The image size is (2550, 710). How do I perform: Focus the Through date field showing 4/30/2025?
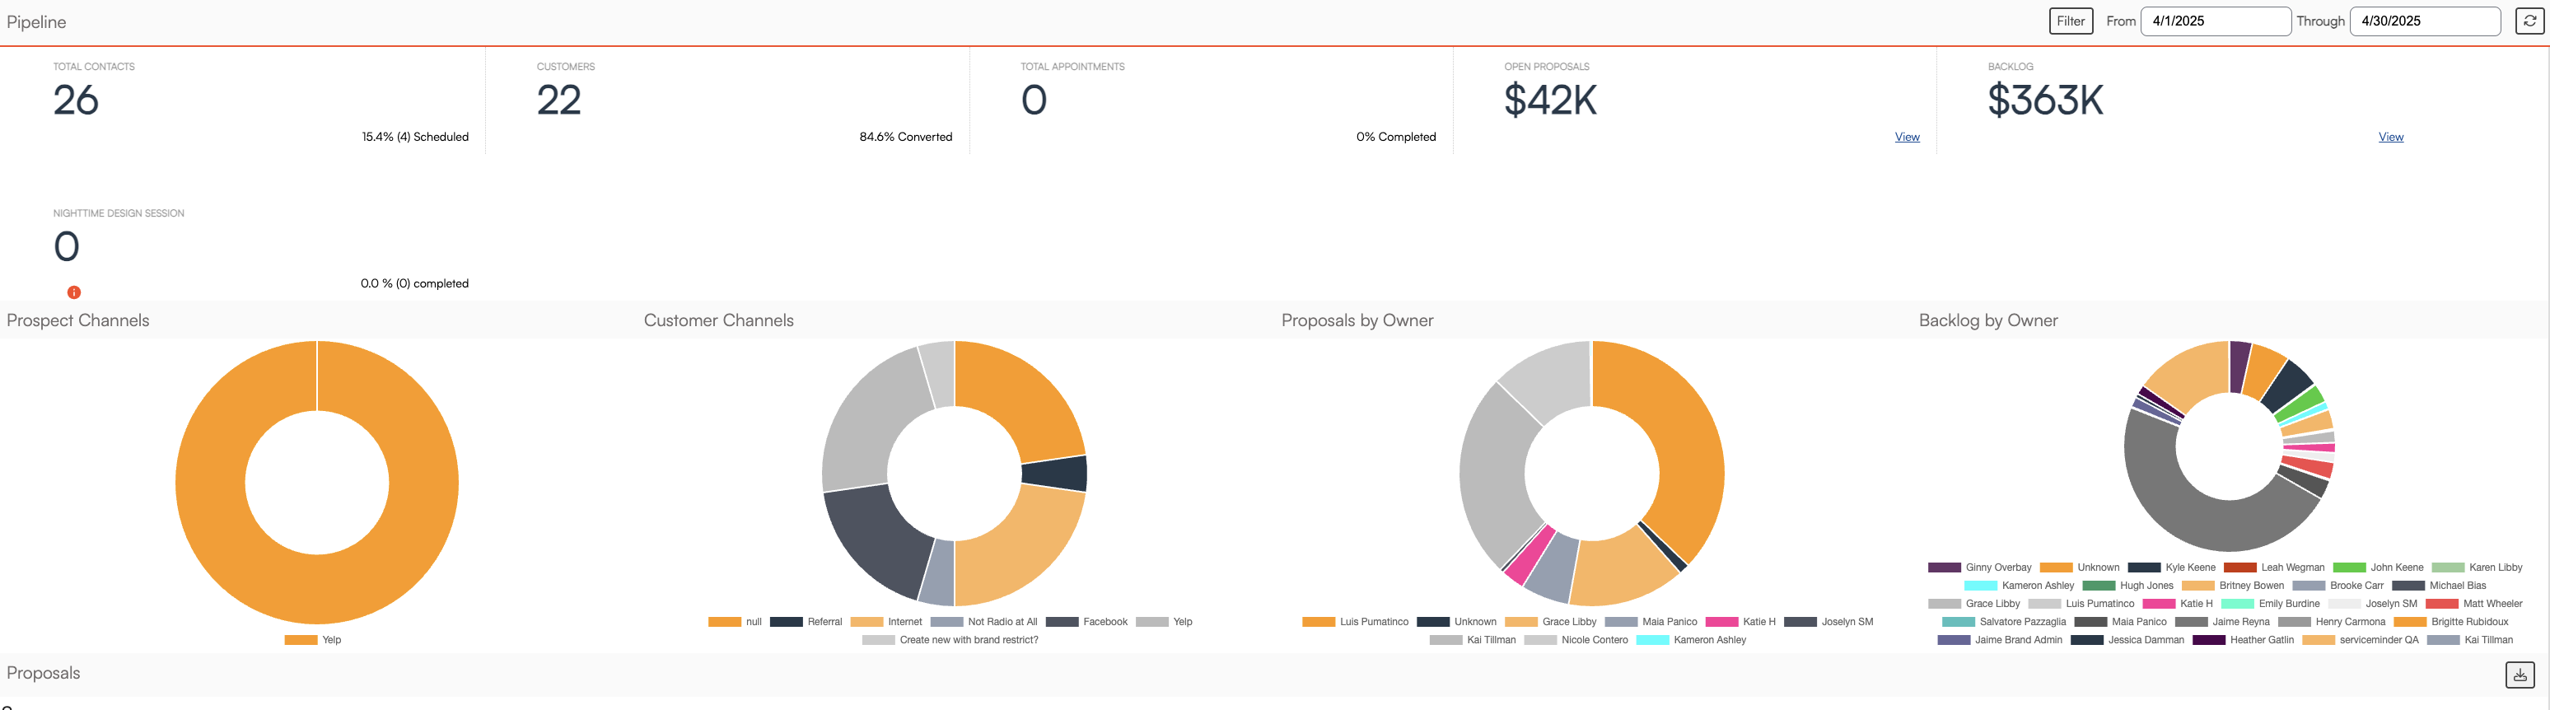[x=2426, y=21]
